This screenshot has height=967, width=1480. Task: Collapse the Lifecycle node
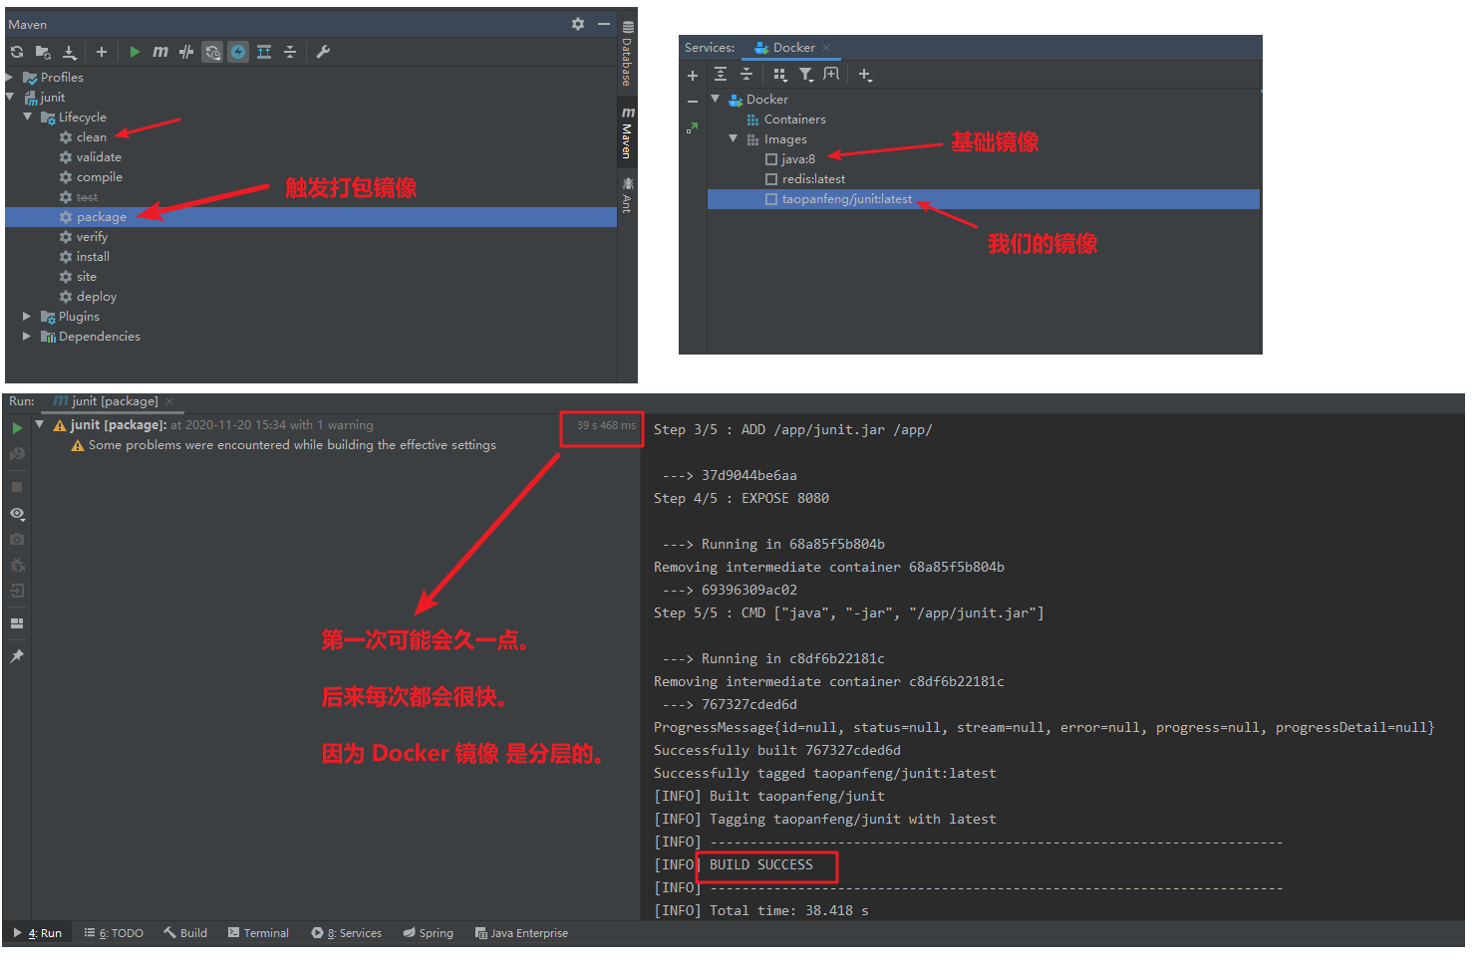(27, 117)
